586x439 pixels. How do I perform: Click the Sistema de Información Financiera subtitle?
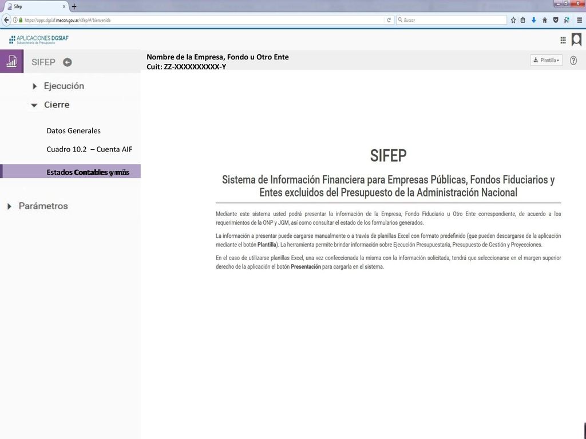(389, 186)
